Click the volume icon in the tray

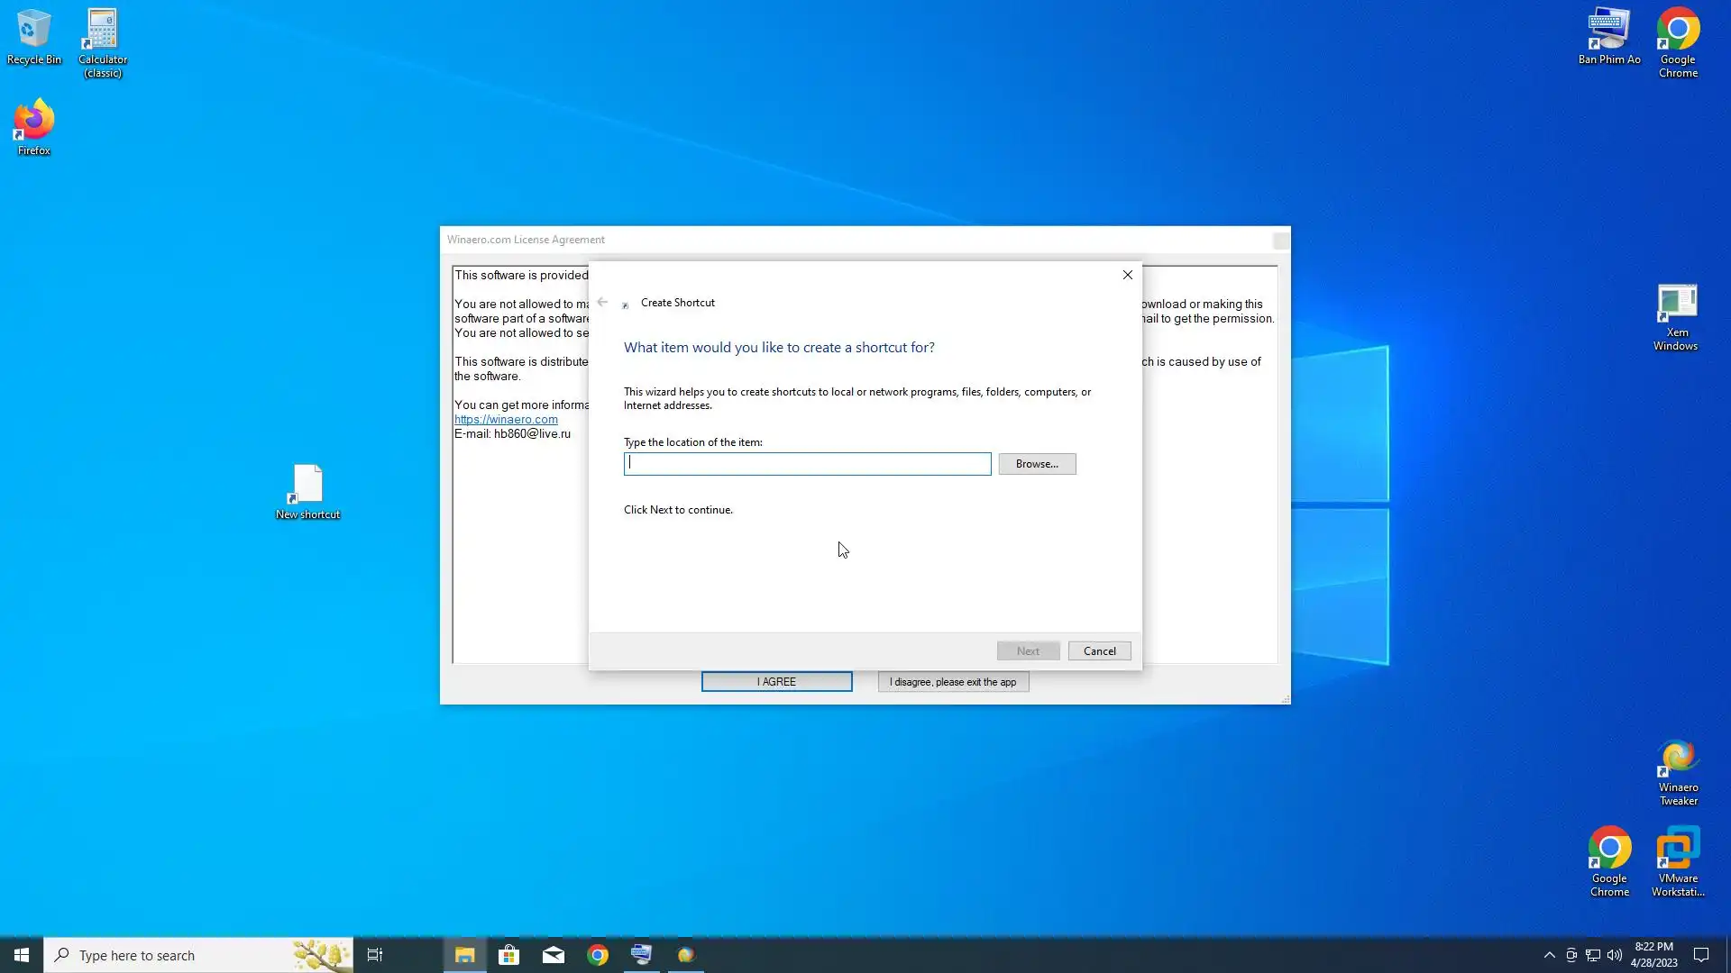tap(1615, 955)
